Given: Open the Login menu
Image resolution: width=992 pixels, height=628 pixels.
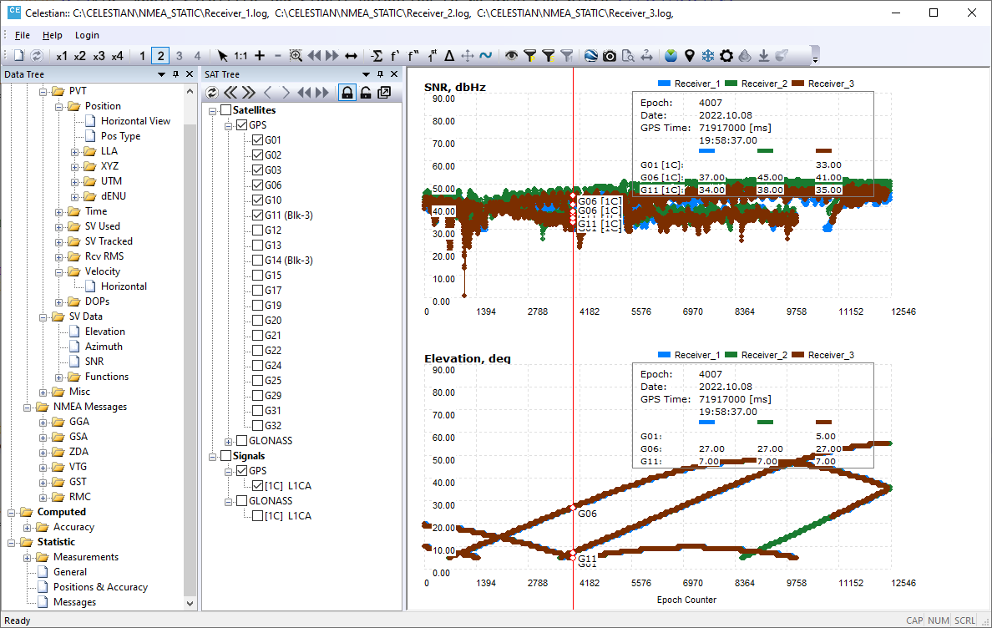Looking at the screenshot, I should 87,35.
